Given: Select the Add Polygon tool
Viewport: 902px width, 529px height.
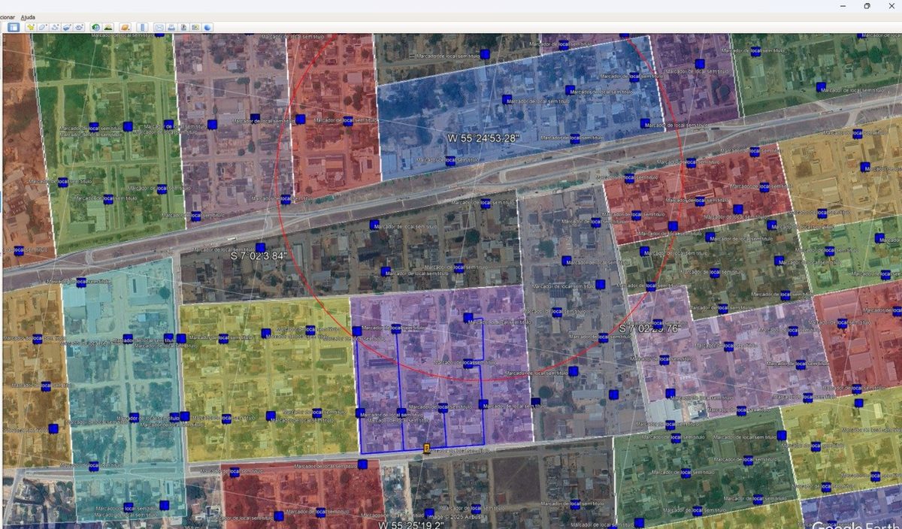Looking at the screenshot, I should (x=43, y=27).
